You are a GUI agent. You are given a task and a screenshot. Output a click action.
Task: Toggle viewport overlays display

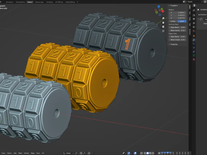[135, 153]
